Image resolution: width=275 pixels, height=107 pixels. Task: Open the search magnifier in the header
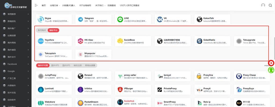click(270, 5)
